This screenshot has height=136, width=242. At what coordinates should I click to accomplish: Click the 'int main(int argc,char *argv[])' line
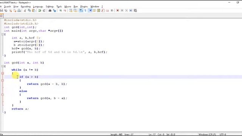pos(34,31)
